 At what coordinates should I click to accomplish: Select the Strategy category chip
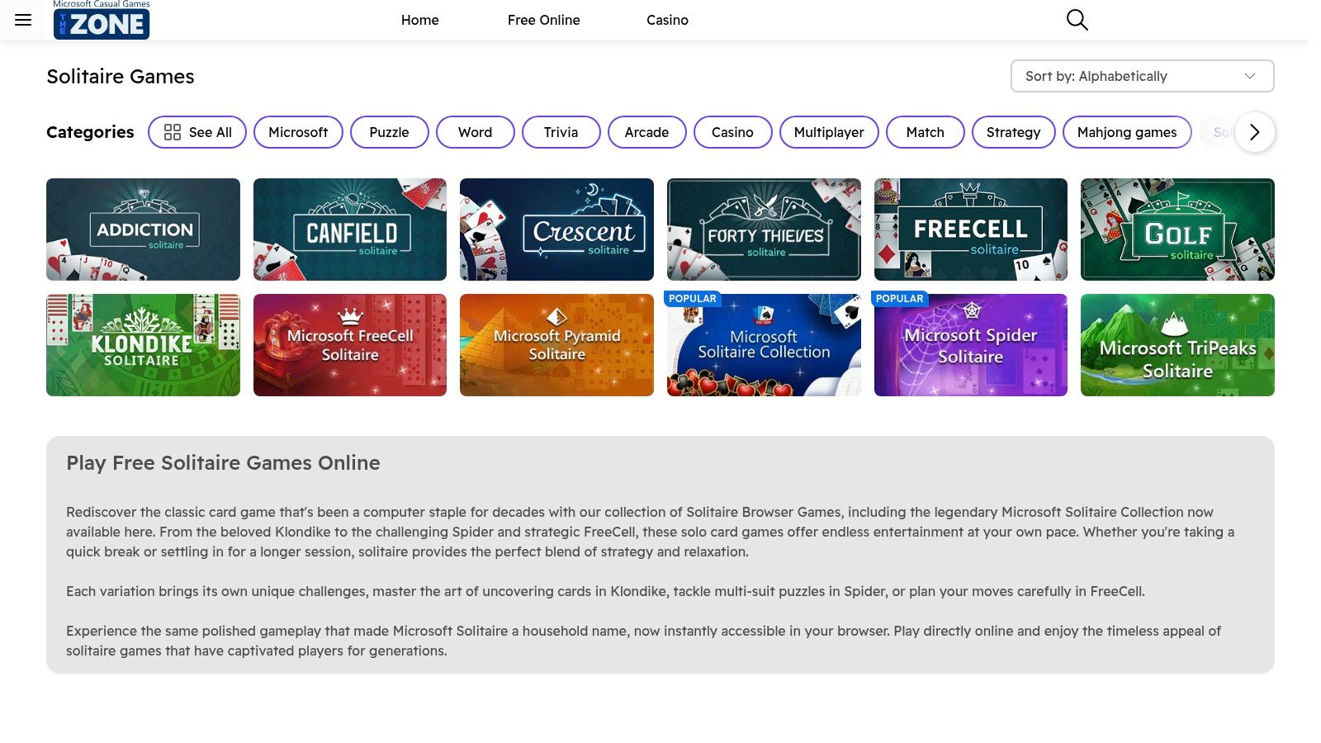click(1014, 132)
